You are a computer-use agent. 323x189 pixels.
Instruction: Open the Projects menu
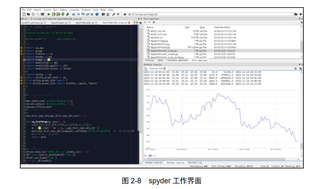pos(86,10)
